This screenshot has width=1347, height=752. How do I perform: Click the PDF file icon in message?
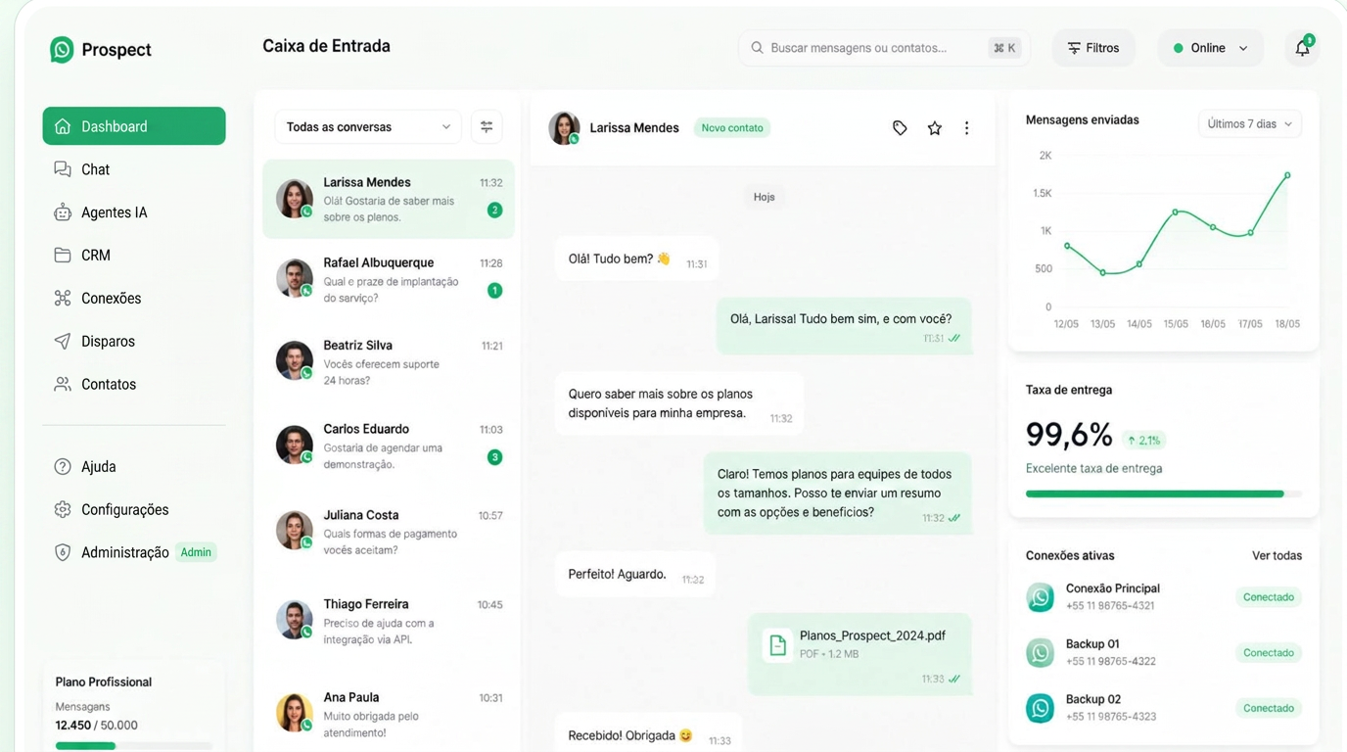point(777,645)
